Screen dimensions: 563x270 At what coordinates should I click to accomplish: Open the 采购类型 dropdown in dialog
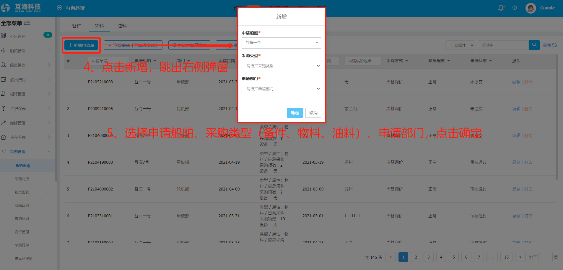click(x=281, y=66)
